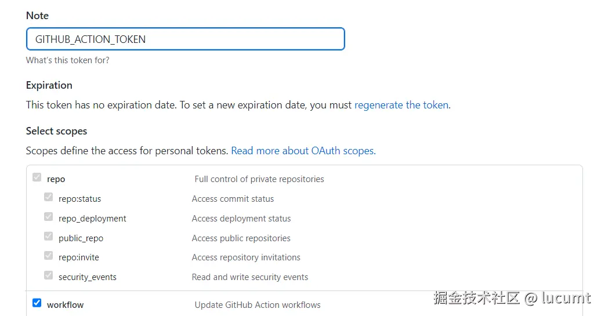
Task: Click the 'Access public repositories' text
Action: point(241,238)
